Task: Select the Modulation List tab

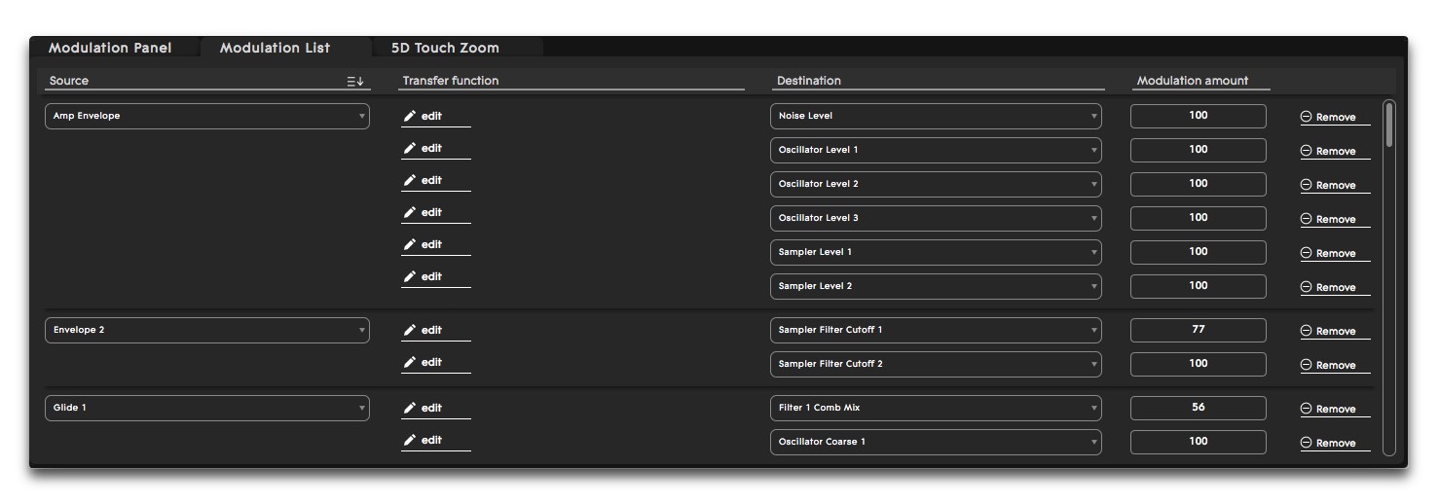Action: pos(275,48)
